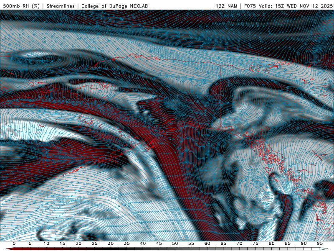The height and width of the screenshot is (251, 334).
Task: Click the '75' colorbar tick label
Action: [x=256, y=243]
